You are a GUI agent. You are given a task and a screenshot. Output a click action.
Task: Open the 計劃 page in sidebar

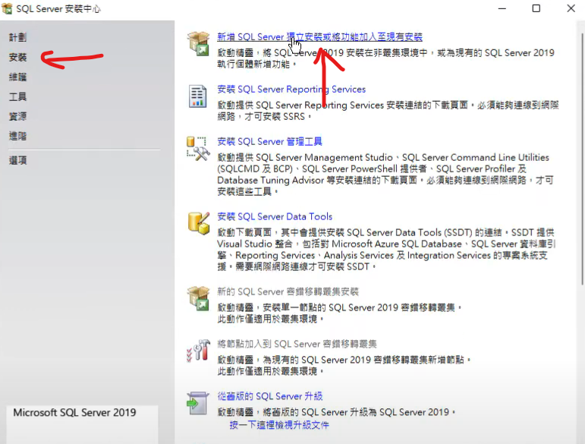click(x=18, y=37)
